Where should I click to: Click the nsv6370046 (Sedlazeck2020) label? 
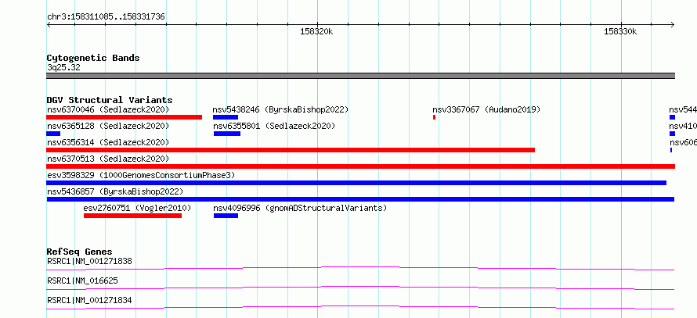108,109
